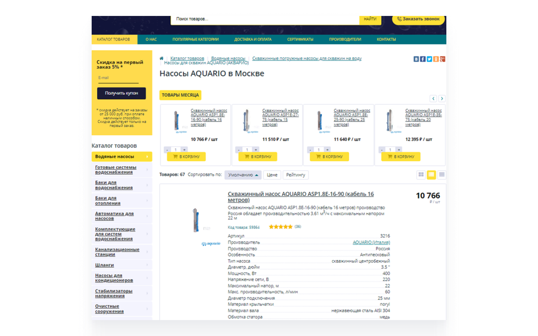
Task: Switch to detailed list view
Action: [x=431, y=175]
